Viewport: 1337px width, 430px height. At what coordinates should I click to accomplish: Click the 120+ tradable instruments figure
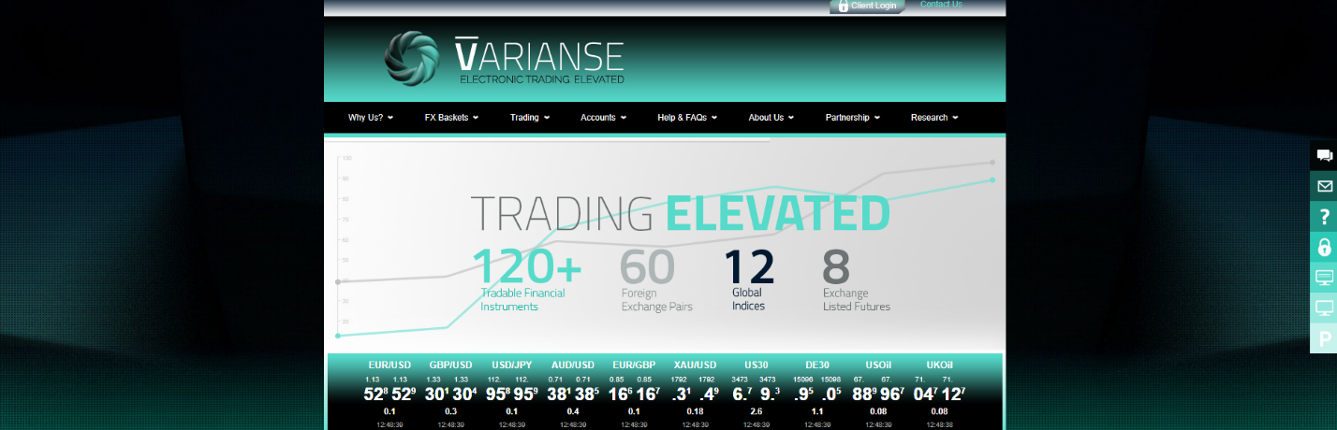coord(527,265)
